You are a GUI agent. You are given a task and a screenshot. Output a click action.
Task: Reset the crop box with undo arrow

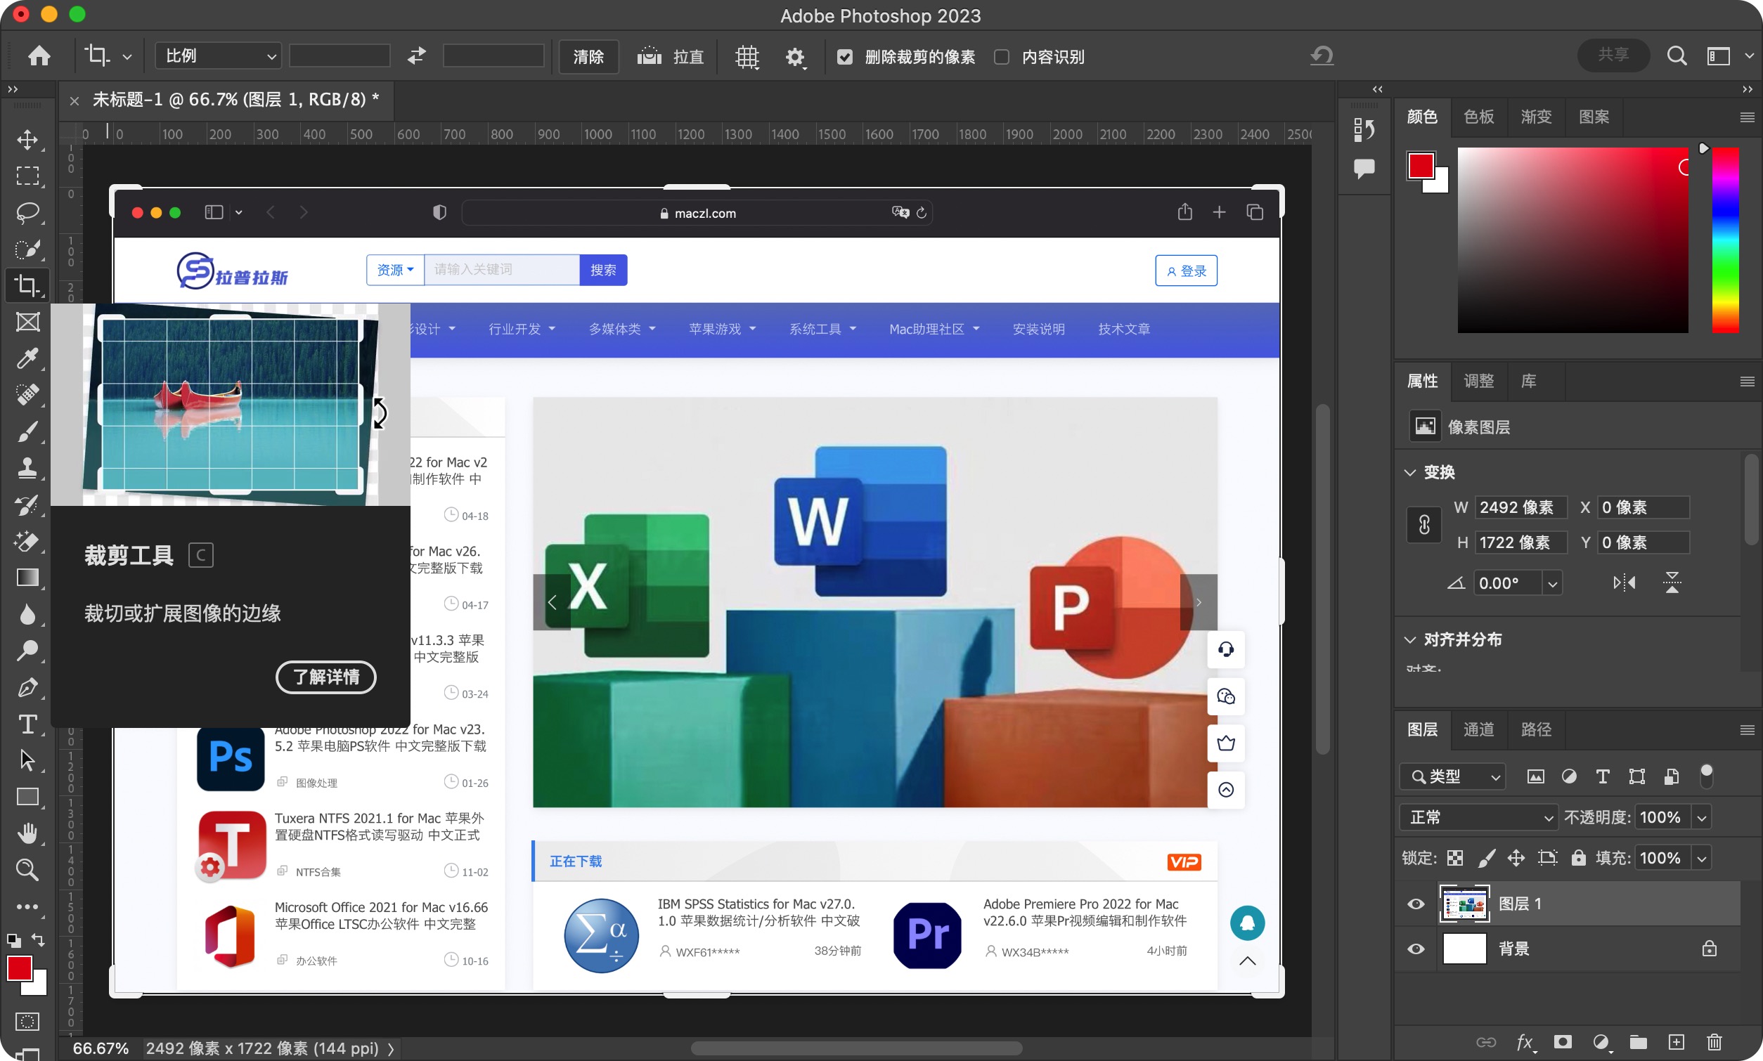click(1322, 56)
